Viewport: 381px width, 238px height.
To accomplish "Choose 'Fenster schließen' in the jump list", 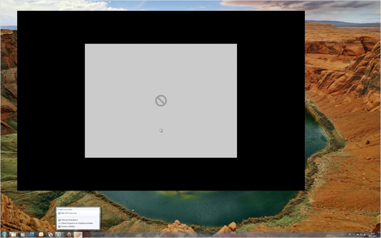I will click(x=68, y=226).
